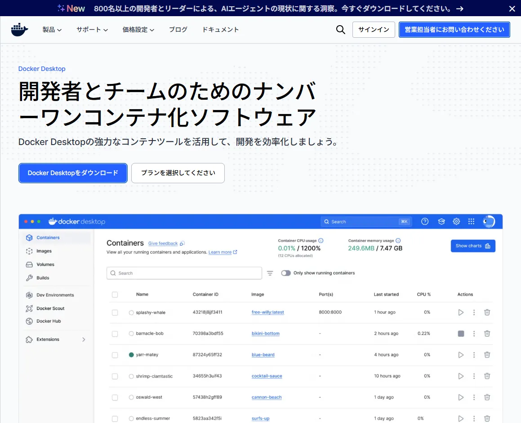
Task: Toggle Only show running containers switch
Action: pyautogui.click(x=286, y=273)
